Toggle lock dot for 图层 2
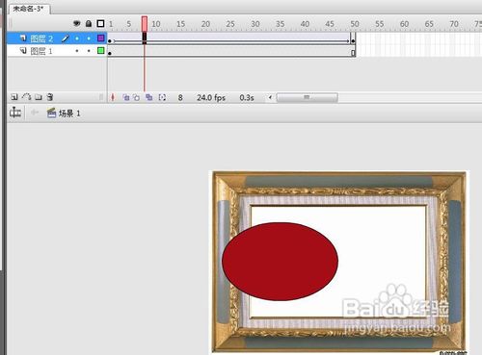Image resolution: width=482 pixels, height=355 pixels. point(89,38)
